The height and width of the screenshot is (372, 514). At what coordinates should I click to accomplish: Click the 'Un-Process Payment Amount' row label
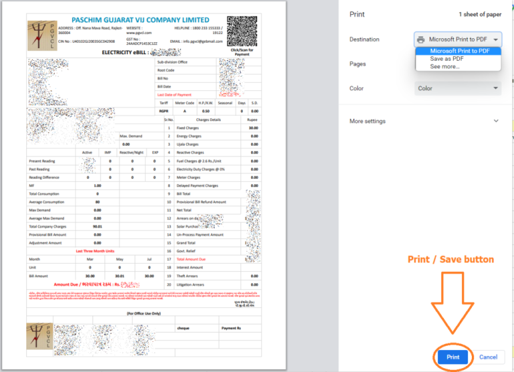point(200,235)
